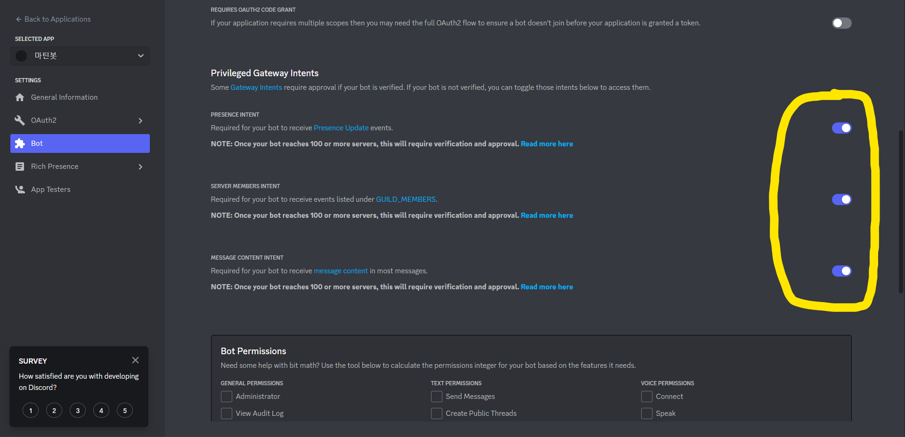Rate survey satisfaction as 2
The width and height of the screenshot is (905, 437).
pos(54,411)
